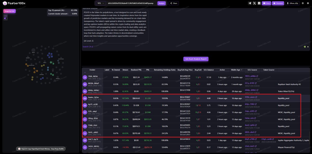Click the HyperX Copy Hyperliquid banner

[41, 149]
